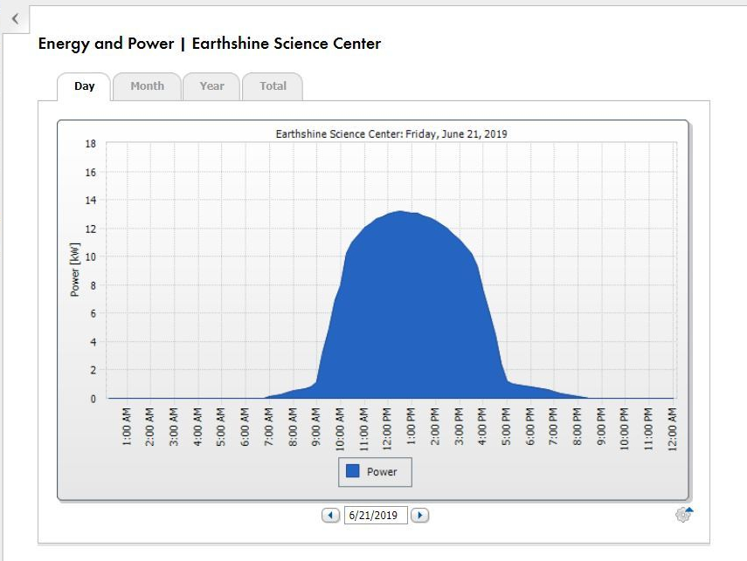
Task: Show the Total tab
Action: pos(273,86)
